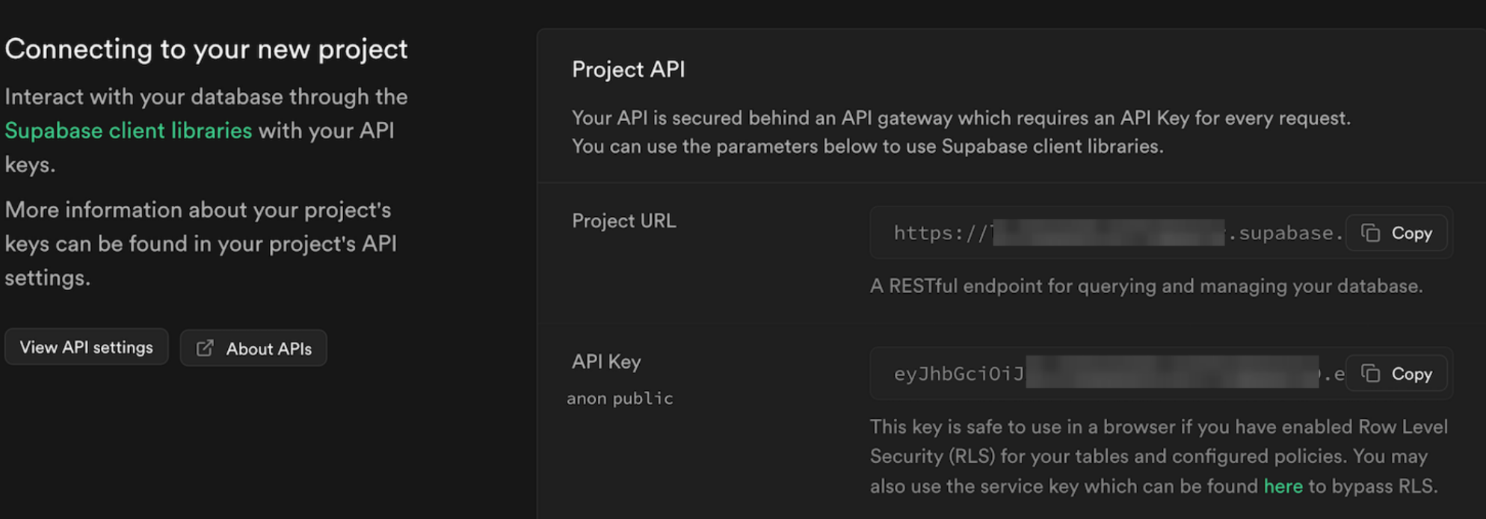
Task: Follow the Supabase client libraries link
Action: click(x=129, y=131)
